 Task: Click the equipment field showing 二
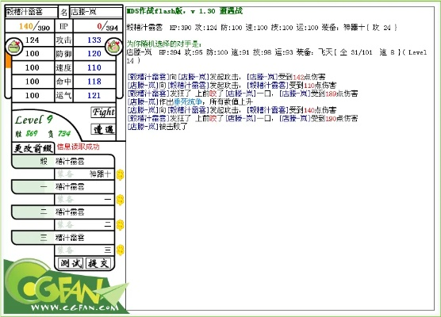[84, 225]
